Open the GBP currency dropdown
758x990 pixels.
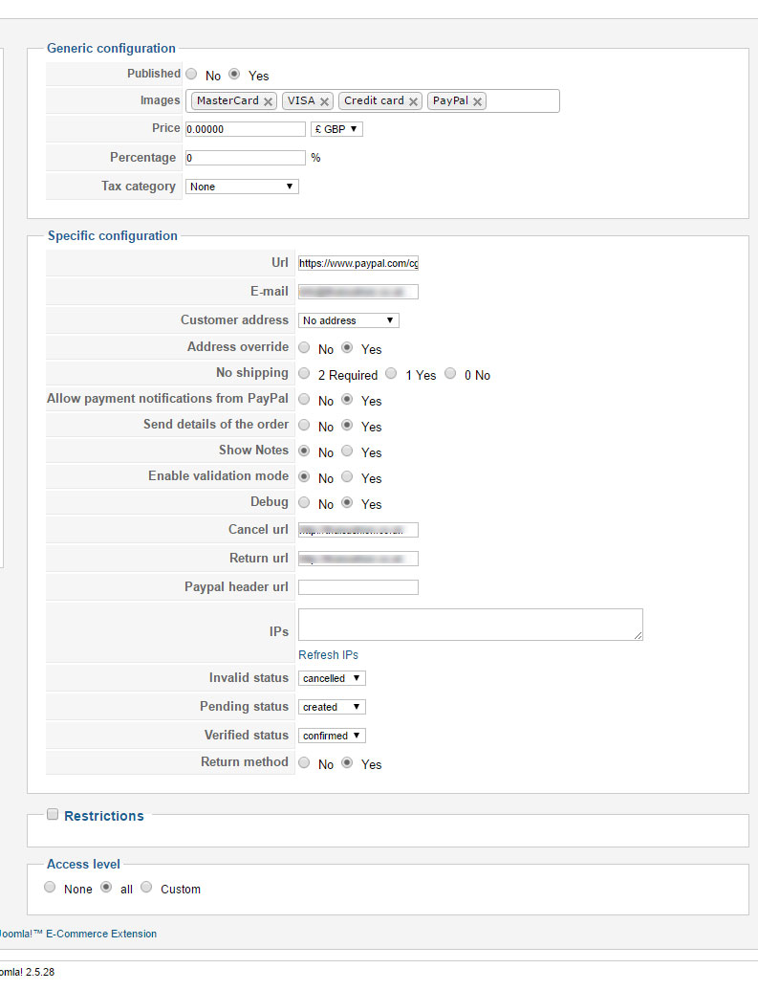coord(336,129)
